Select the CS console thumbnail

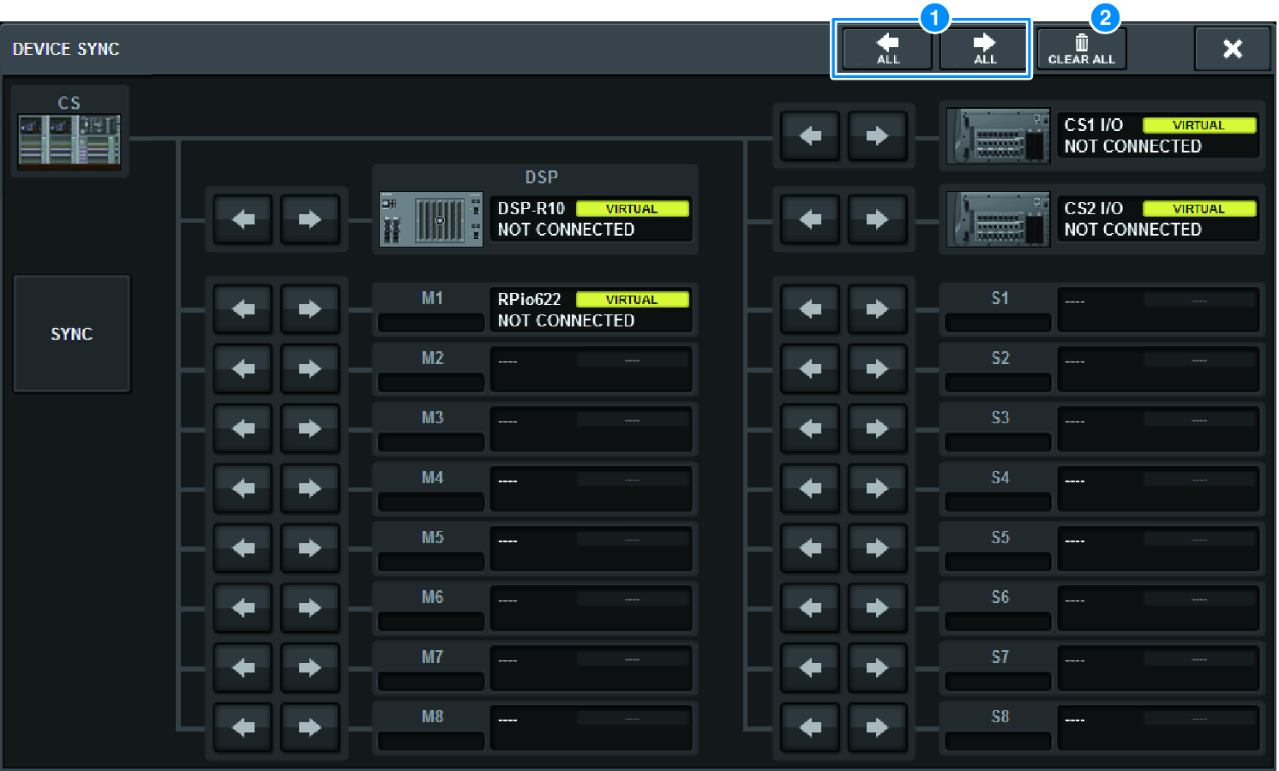point(69,139)
